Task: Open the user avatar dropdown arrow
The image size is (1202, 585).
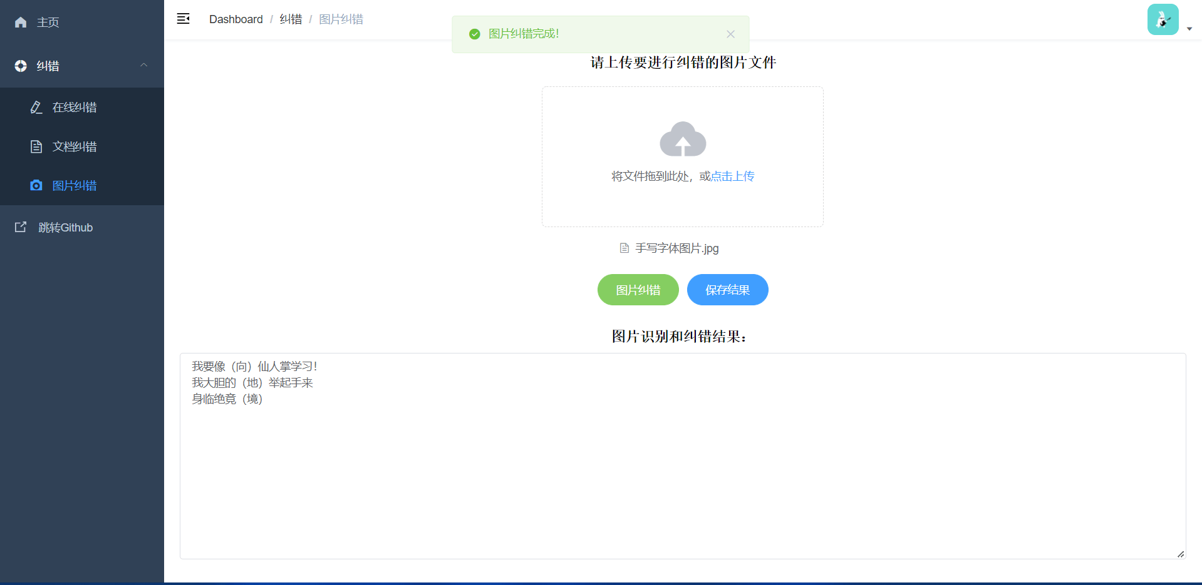Action: pyautogui.click(x=1189, y=29)
